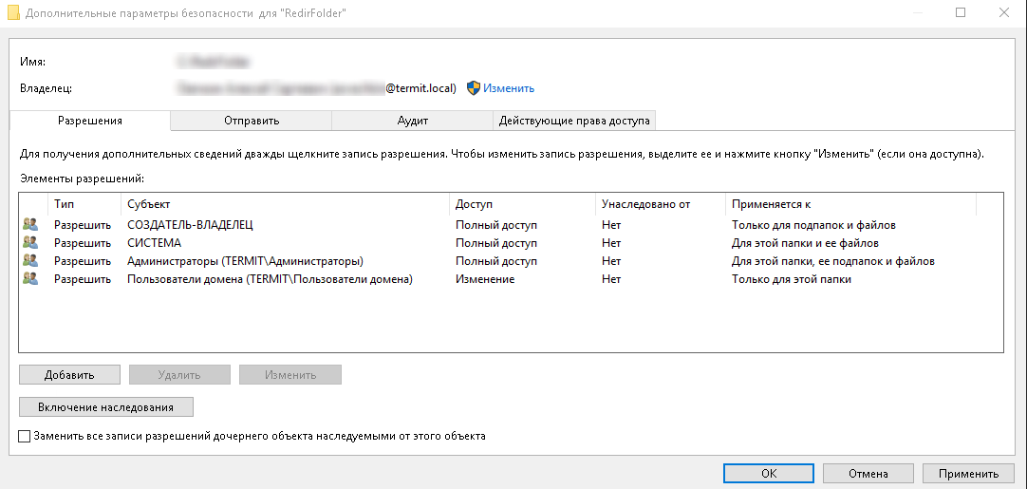Select the СОЗДАТЕЛЬ-ВЛАДЕЛЕЦ permission entry
Viewport: 1027px width, 489px height.
[x=511, y=225]
